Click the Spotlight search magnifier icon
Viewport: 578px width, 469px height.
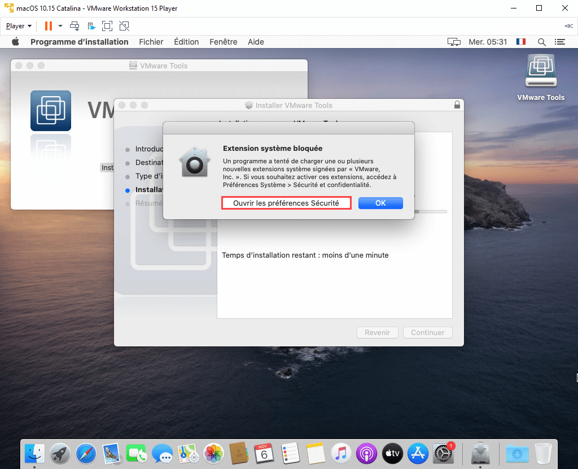coord(541,42)
